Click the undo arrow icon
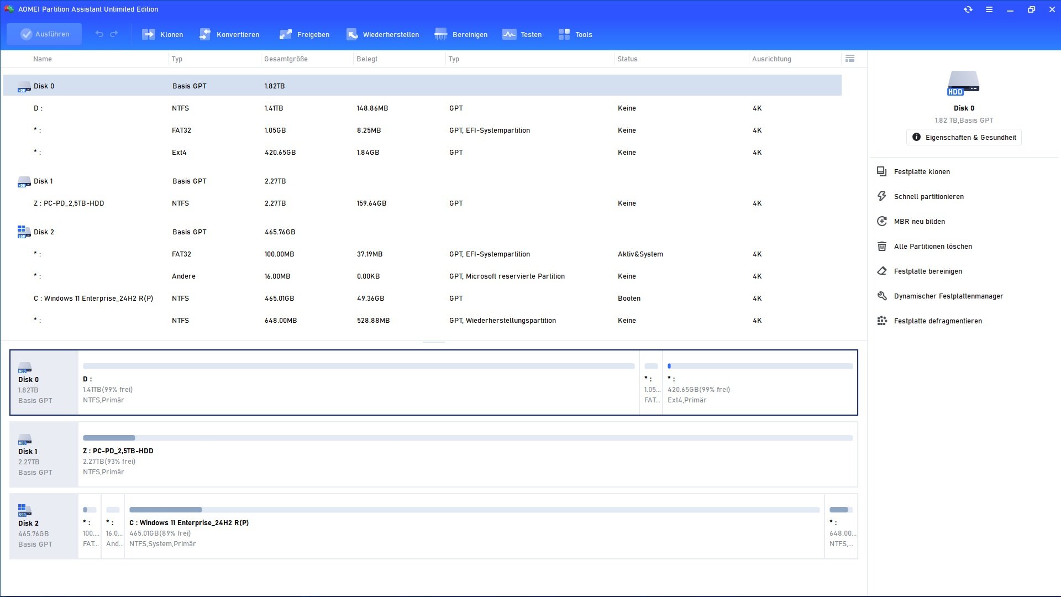 point(99,34)
